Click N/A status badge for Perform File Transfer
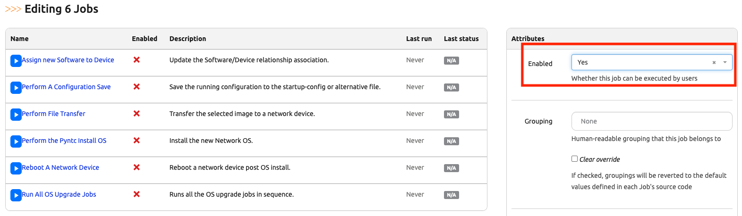This screenshot has height=216, width=742. (x=451, y=115)
